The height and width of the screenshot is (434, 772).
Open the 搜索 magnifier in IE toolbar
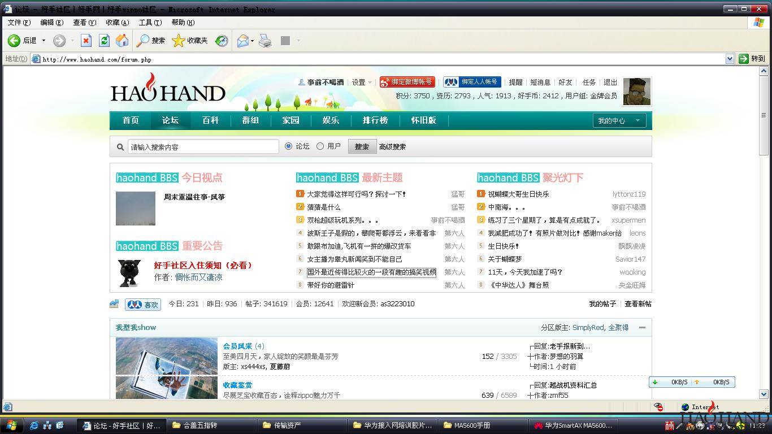151,41
